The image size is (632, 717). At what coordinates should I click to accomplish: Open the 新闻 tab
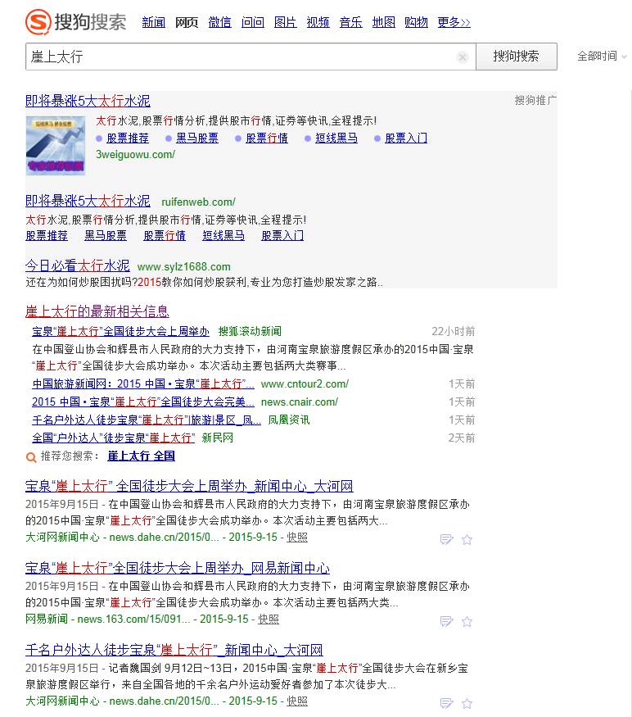154,22
